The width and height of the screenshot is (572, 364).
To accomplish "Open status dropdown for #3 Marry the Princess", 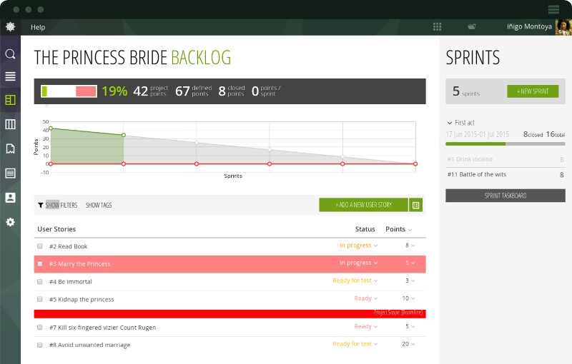I will [x=359, y=263].
